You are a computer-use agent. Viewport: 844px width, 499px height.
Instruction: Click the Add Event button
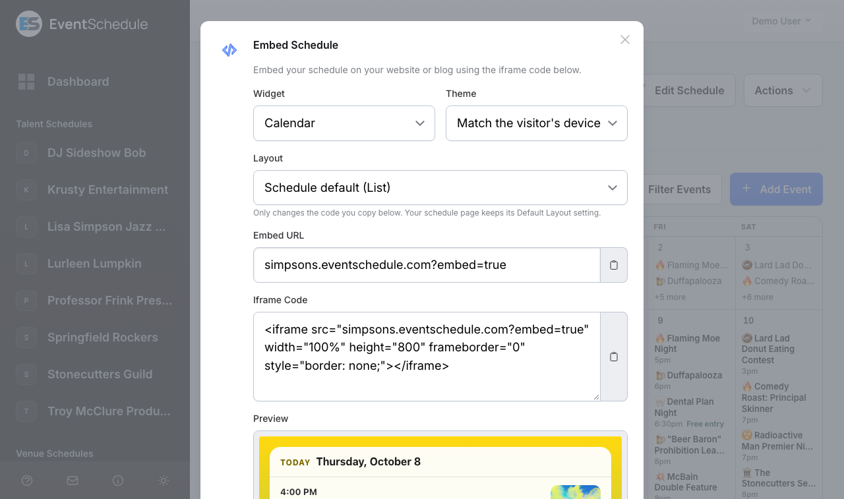coord(776,189)
